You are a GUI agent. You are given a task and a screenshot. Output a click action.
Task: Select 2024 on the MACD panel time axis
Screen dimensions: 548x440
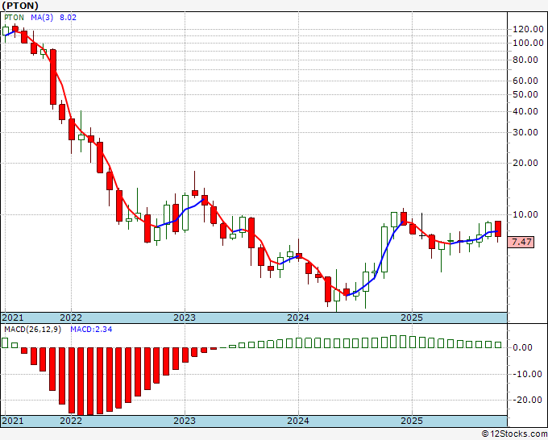tap(298, 421)
